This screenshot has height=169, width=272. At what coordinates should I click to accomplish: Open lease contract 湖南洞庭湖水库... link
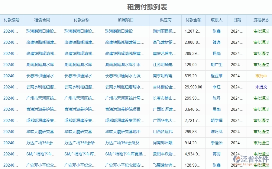click(42, 65)
